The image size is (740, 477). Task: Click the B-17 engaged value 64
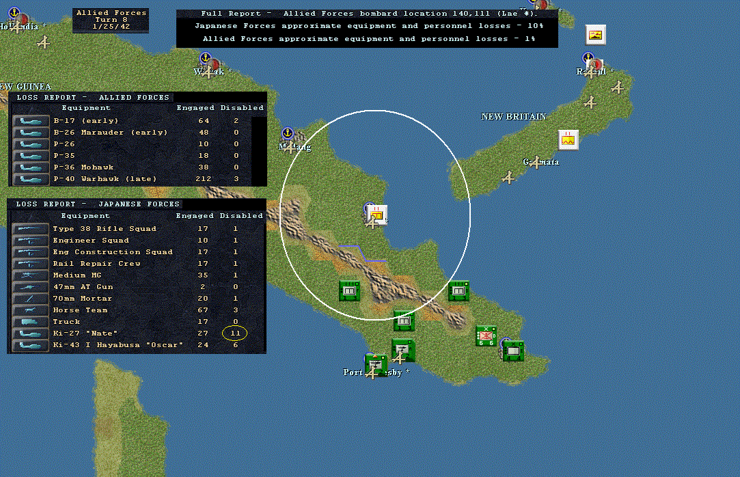204,121
